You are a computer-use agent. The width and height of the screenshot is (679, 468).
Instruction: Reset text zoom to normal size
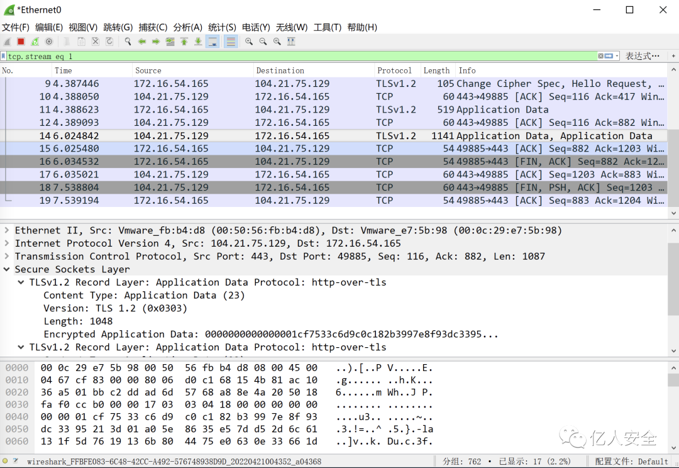pyautogui.click(x=277, y=42)
